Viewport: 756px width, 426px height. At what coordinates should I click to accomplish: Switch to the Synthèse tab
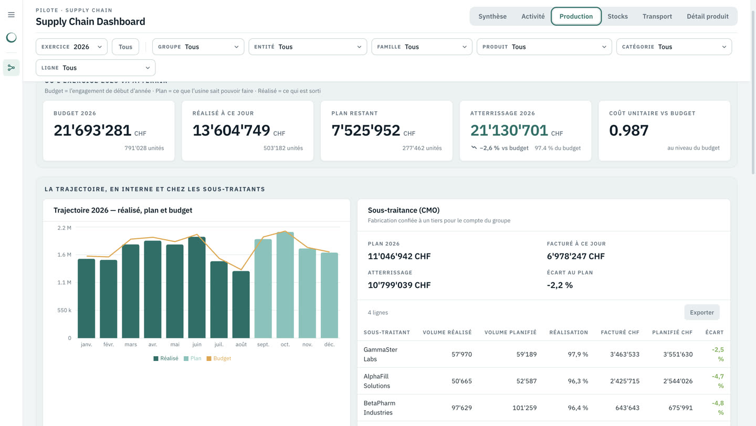(492, 16)
